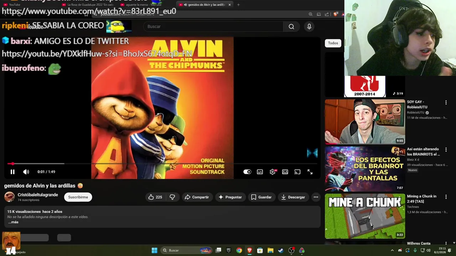456x256 pixels.
Task: Open the Mine a Chunk video thumbnail
Action: pyautogui.click(x=365, y=216)
